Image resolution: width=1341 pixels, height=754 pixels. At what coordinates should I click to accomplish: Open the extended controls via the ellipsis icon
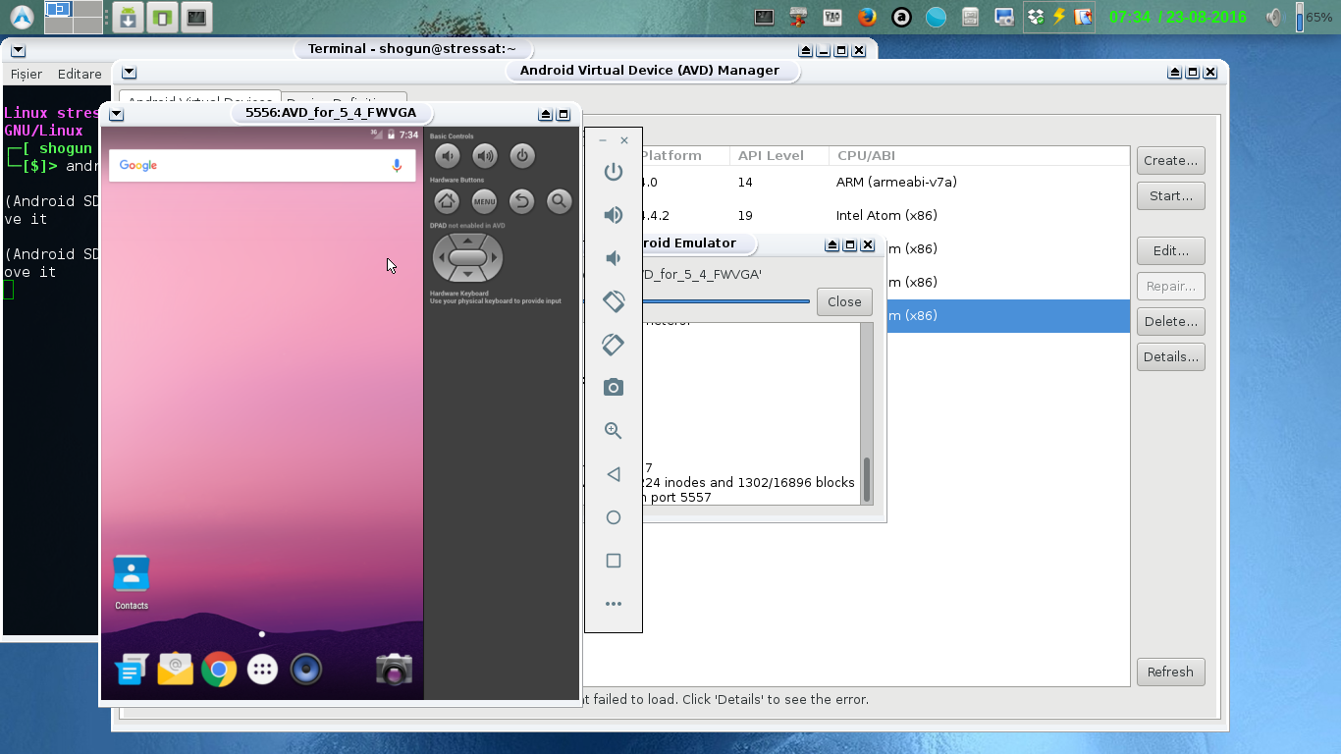tap(613, 604)
